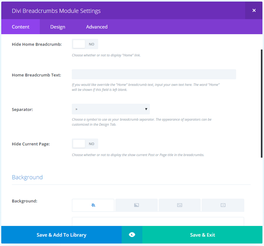Click the Home Breadcrumb Text field
Screen dimensions: 264x246
click(154, 74)
